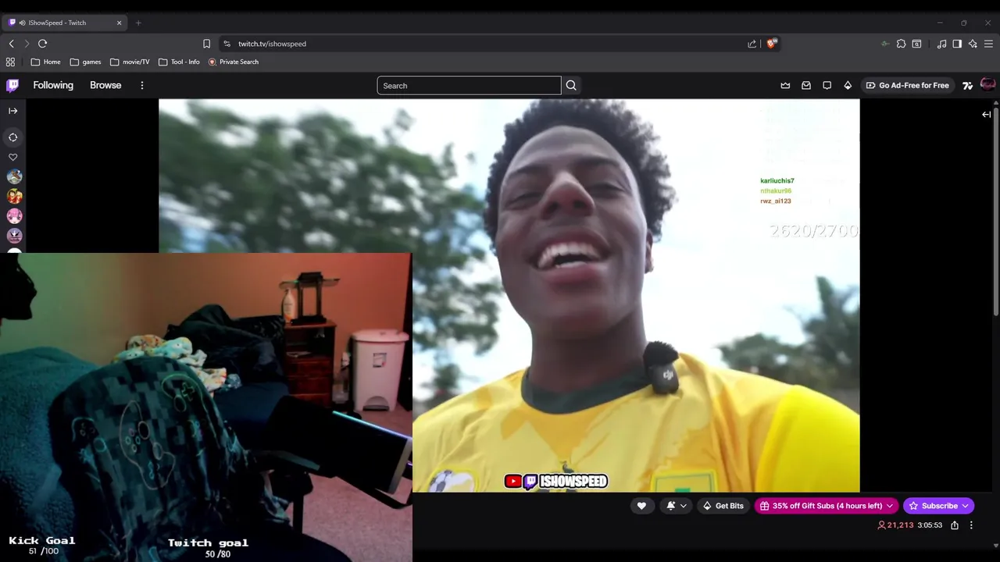This screenshot has height=562, width=1000.
Task: Go back in browser
Action: pyautogui.click(x=11, y=44)
